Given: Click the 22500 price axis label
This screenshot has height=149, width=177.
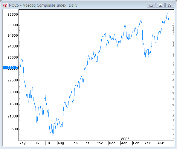Looking at the screenshot, I should 13,80.
